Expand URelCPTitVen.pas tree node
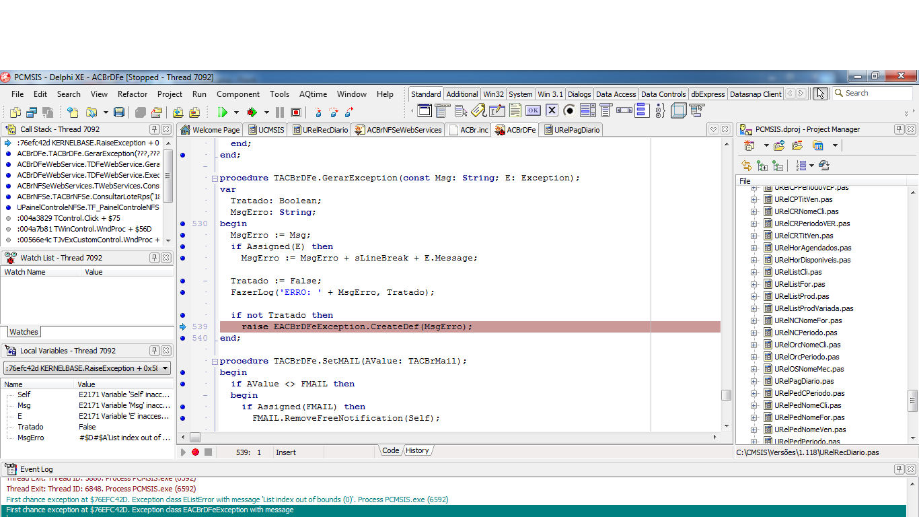Viewport: 919px width, 517px height. [754, 199]
